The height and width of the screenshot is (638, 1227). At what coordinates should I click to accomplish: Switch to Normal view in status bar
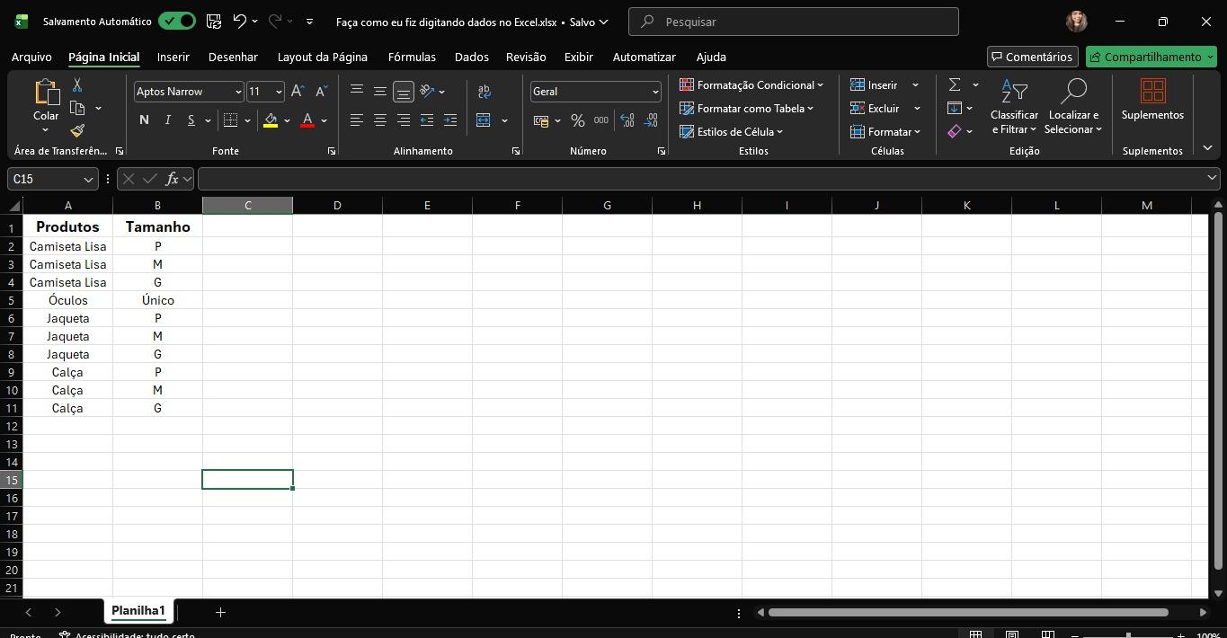tap(975, 634)
